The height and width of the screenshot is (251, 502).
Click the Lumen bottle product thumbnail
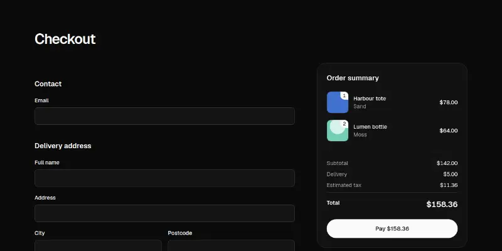(338, 131)
